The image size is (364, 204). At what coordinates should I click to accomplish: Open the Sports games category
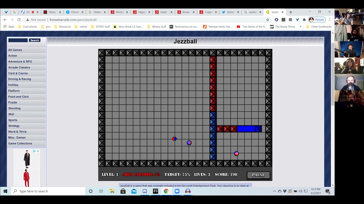tap(27, 120)
